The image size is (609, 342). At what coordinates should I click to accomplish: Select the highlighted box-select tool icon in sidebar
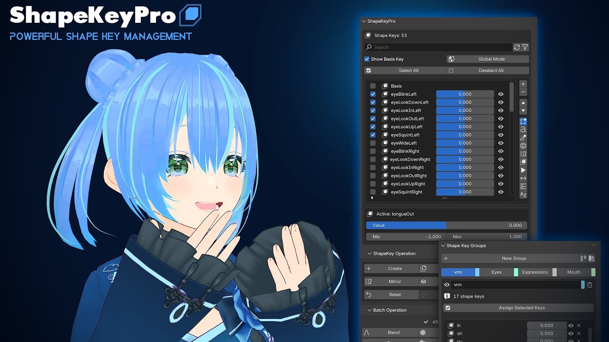tap(523, 122)
